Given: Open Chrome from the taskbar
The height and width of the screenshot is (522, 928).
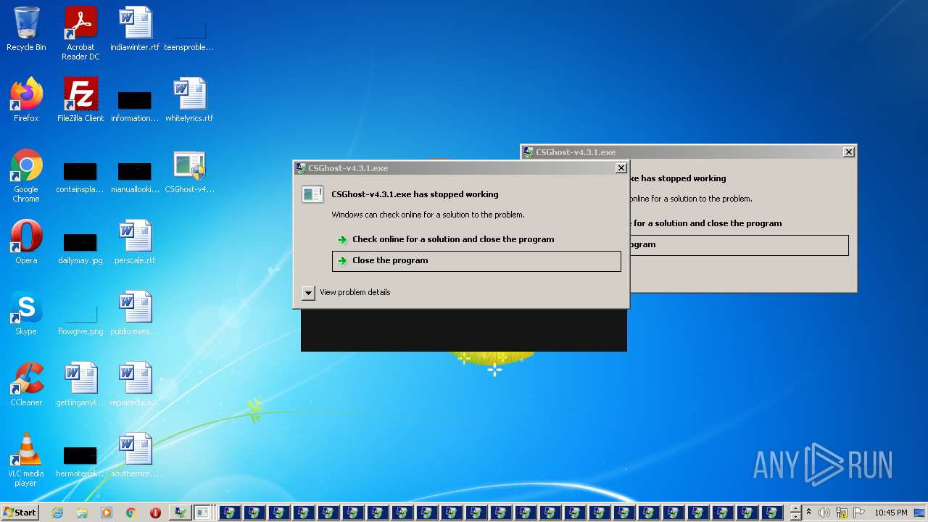Looking at the screenshot, I should click(131, 513).
